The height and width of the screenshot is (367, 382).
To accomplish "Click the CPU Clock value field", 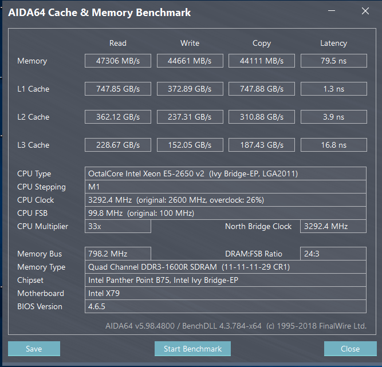I will click(225, 200).
